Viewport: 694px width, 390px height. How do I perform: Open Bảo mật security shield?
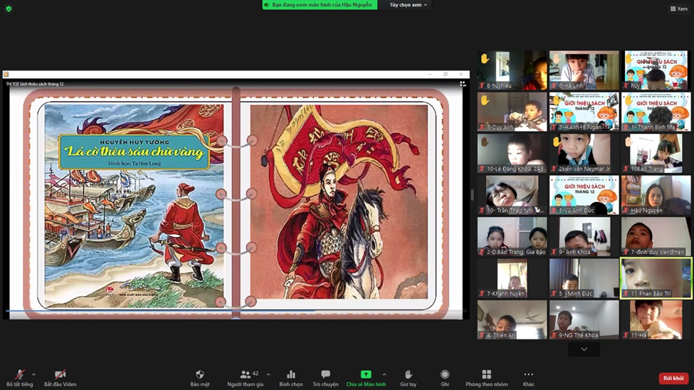(200, 378)
